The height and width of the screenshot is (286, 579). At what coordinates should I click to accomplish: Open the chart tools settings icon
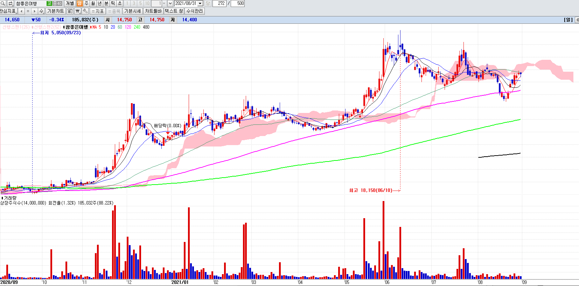click(x=70, y=11)
